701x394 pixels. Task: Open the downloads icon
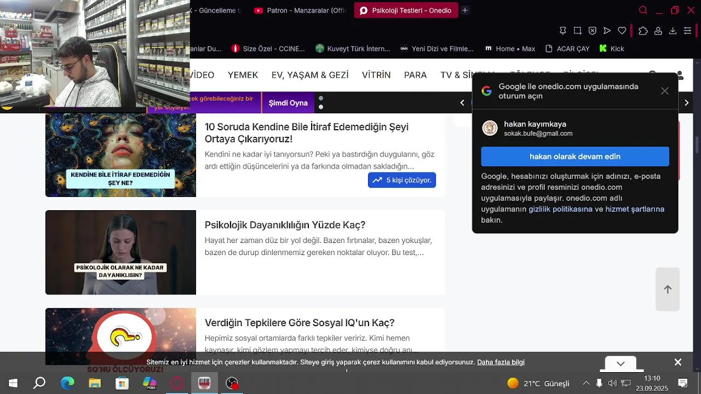673,31
